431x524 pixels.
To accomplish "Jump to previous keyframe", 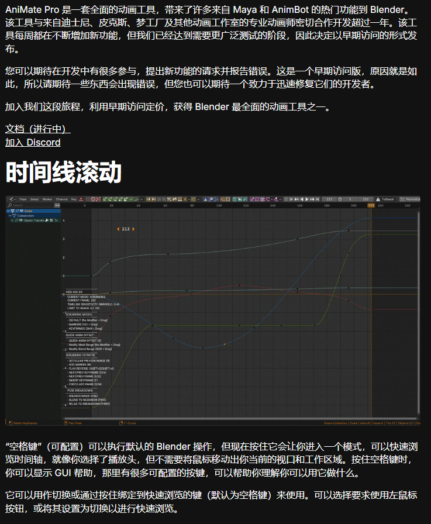I will tap(296, 199).
